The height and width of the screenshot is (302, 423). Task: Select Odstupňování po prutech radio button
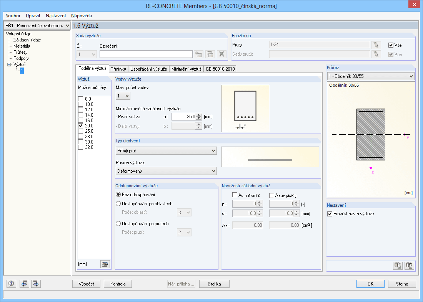pyautogui.click(x=118, y=224)
